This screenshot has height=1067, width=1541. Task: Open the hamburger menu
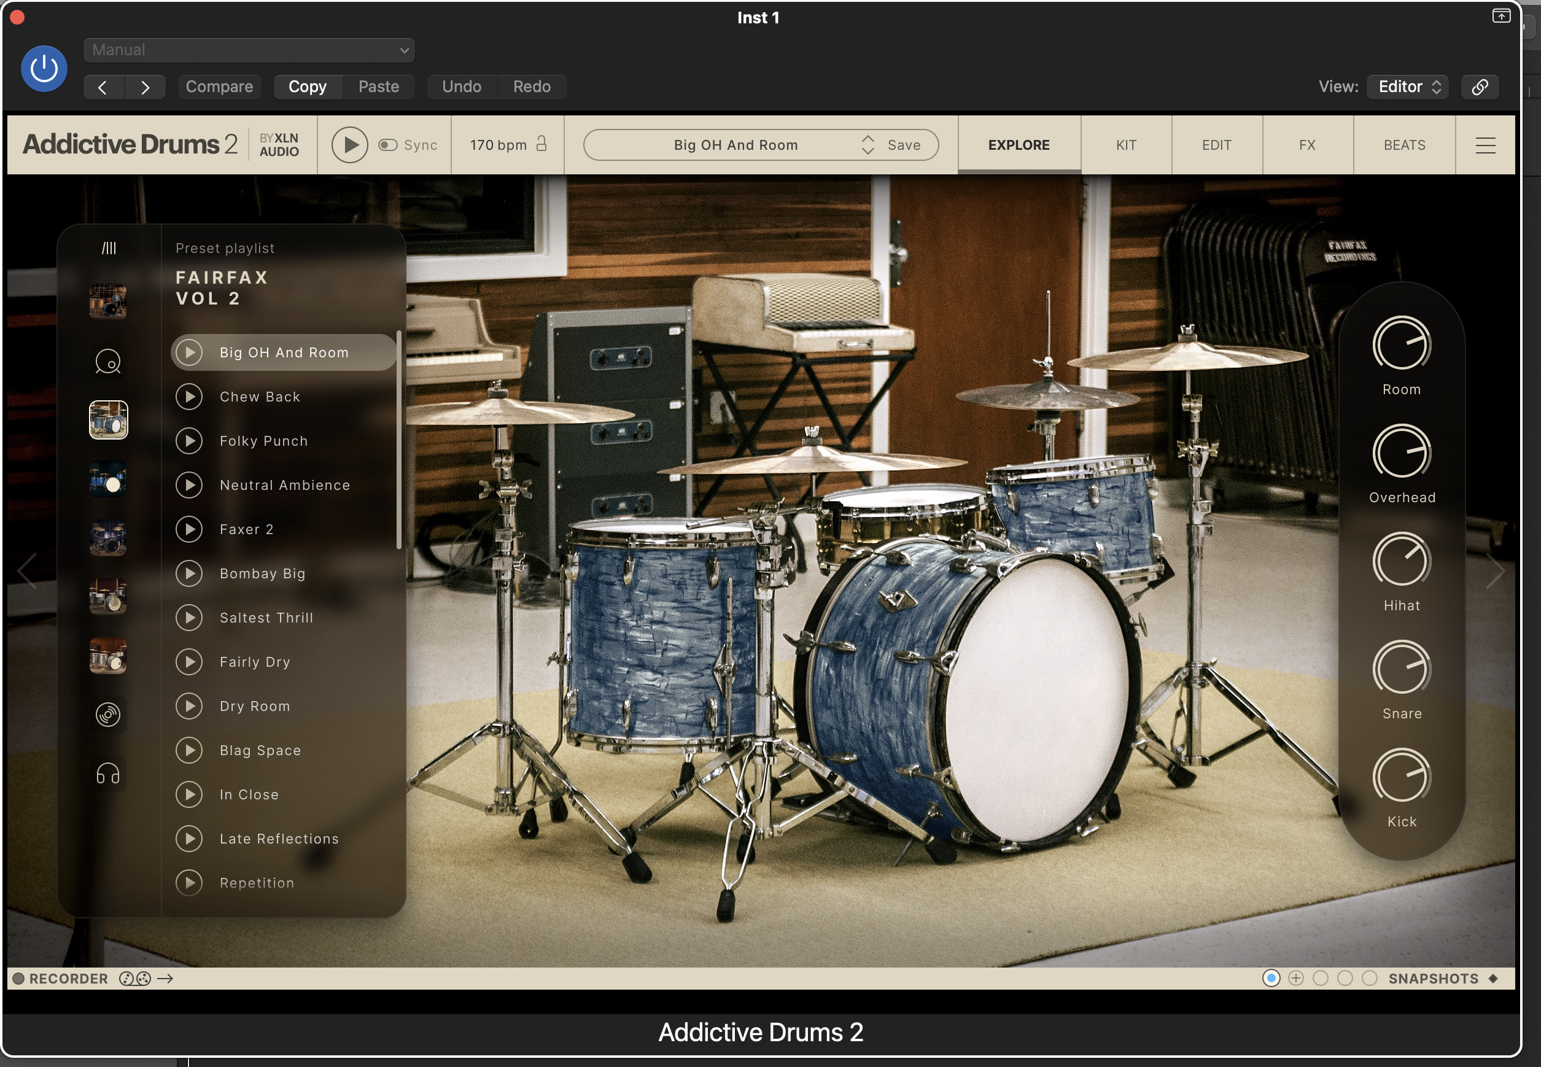[1486, 145]
